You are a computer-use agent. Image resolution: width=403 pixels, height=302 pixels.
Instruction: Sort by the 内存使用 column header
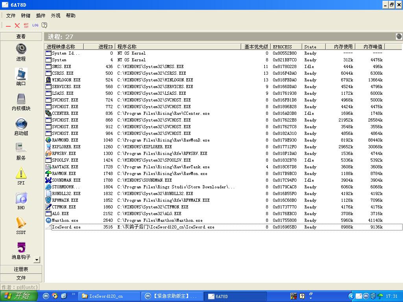pos(340,47)
